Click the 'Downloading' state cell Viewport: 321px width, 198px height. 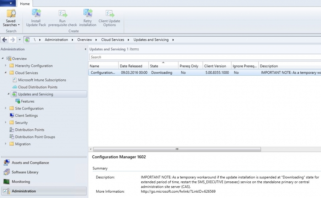point(162,72)
